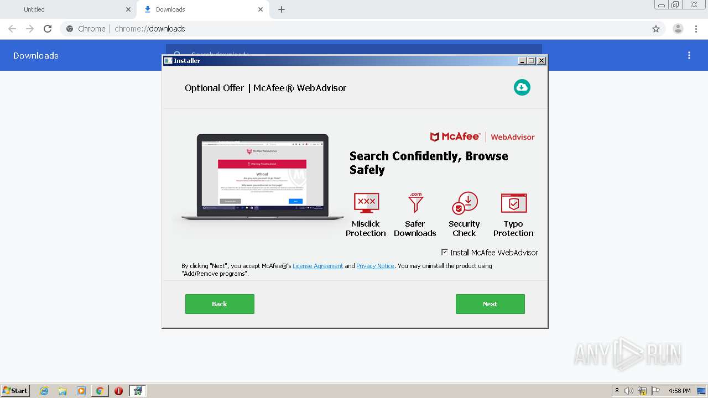Click the McAfee WebAdvisor logo
Screen dimensions: 708x398
point(482,137)
